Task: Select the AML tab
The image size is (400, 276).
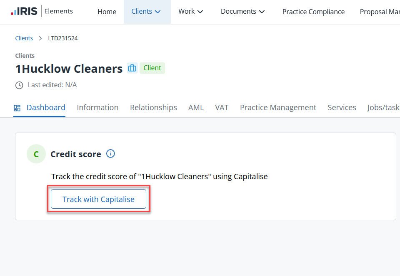Action: click(196, 108)
